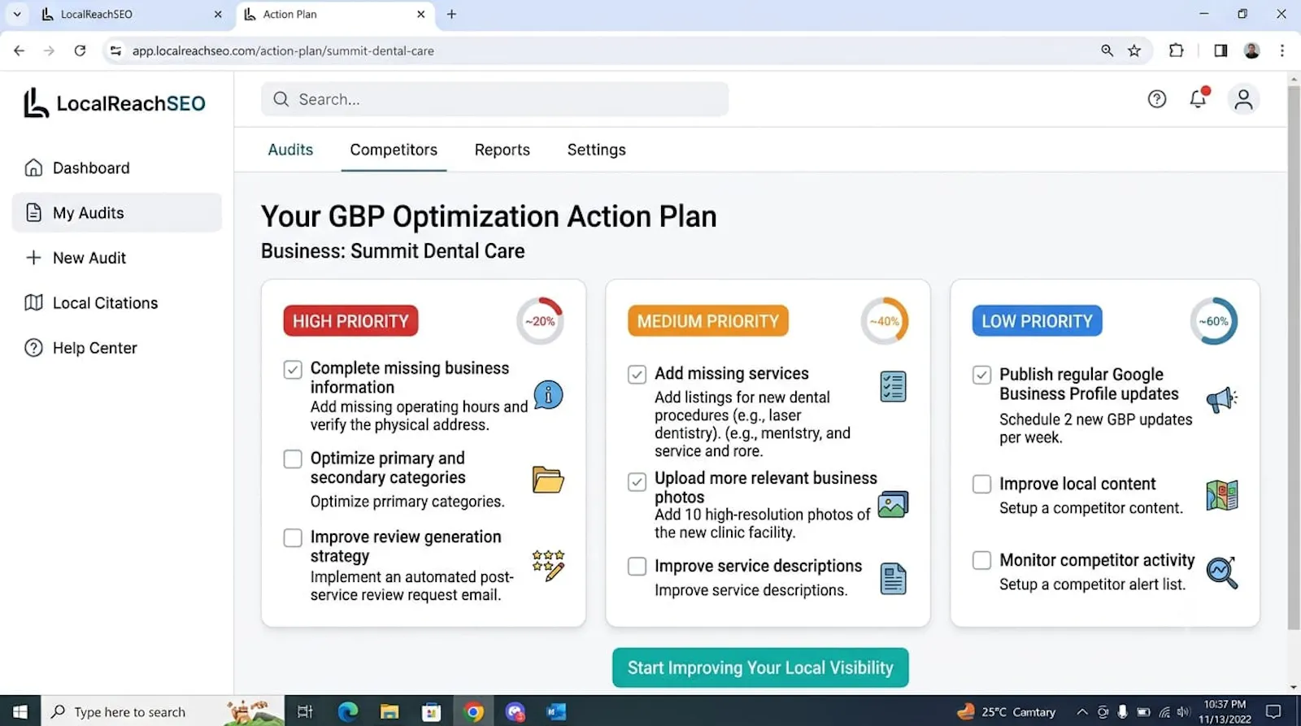The width and height of the screenshot is (1301, 726).
Task: Click the info icon beside business information
Action: click(548, 395)
